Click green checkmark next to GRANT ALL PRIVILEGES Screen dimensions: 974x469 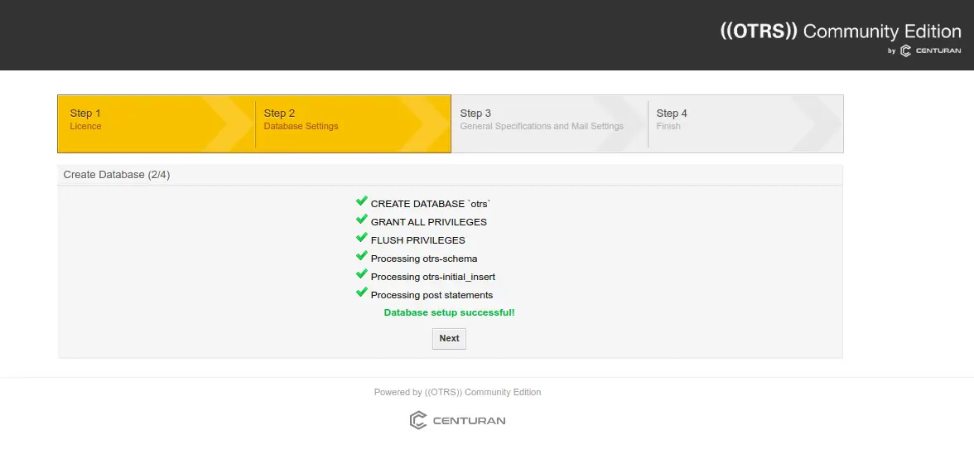(x=361, y=220)
